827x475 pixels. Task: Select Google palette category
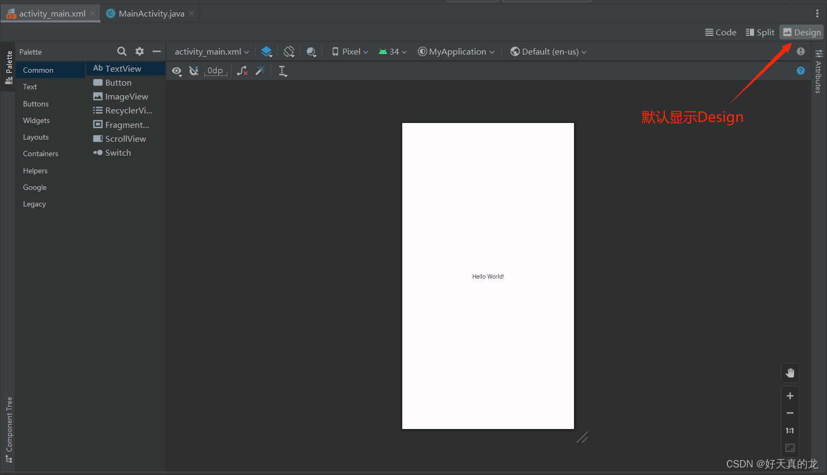50,187
